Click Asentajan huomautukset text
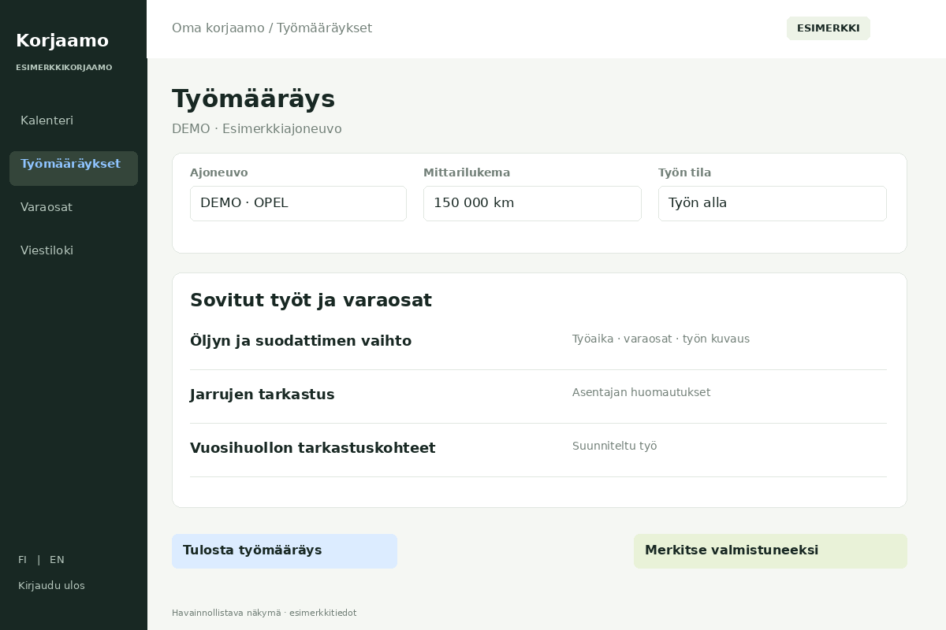The width and height of the screenshot is (946, 630). (x=641, y=392)
